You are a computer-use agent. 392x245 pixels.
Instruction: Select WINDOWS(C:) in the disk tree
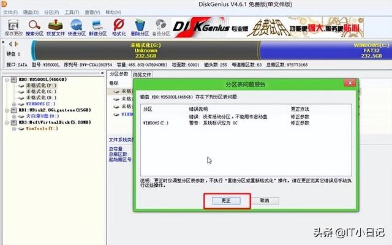pyautogui.click(x=40, y=104)
